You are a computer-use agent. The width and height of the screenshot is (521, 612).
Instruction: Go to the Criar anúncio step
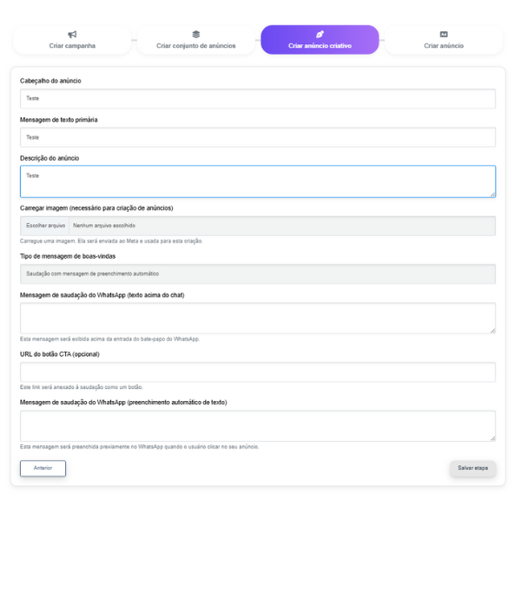444,40
